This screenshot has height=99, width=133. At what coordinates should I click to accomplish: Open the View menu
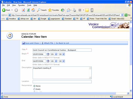14,5
